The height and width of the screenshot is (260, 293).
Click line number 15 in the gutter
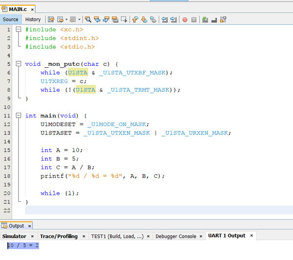(7, 150)
